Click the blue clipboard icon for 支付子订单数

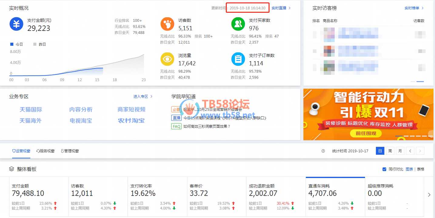coord(238,59)
